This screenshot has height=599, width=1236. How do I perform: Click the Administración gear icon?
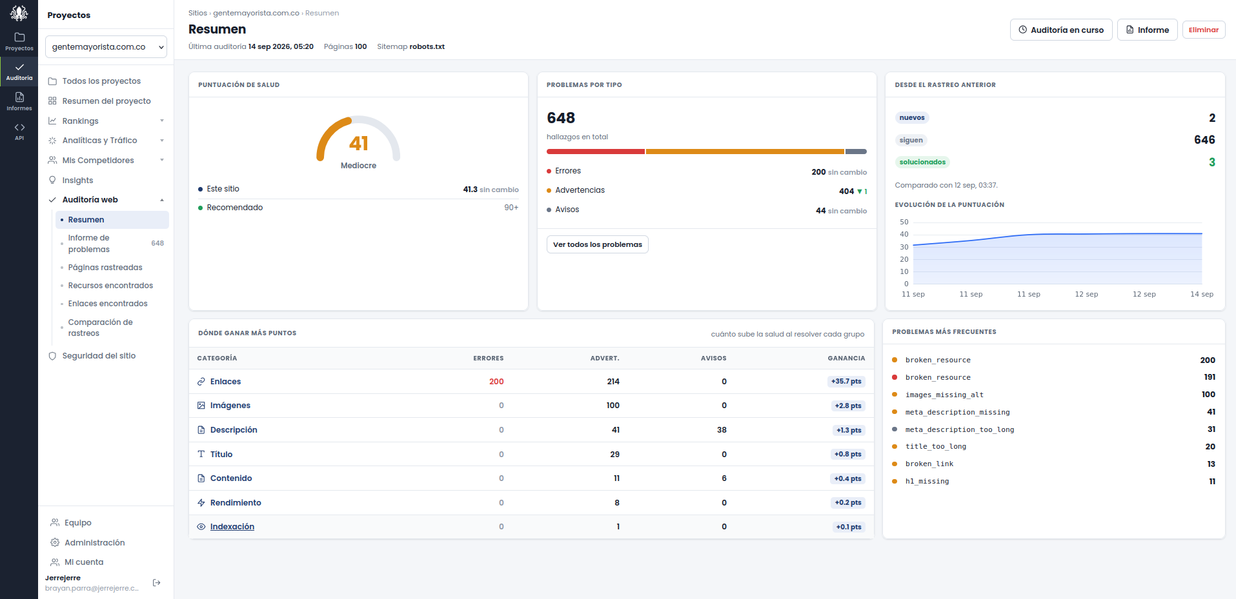[x=55, y=543]
